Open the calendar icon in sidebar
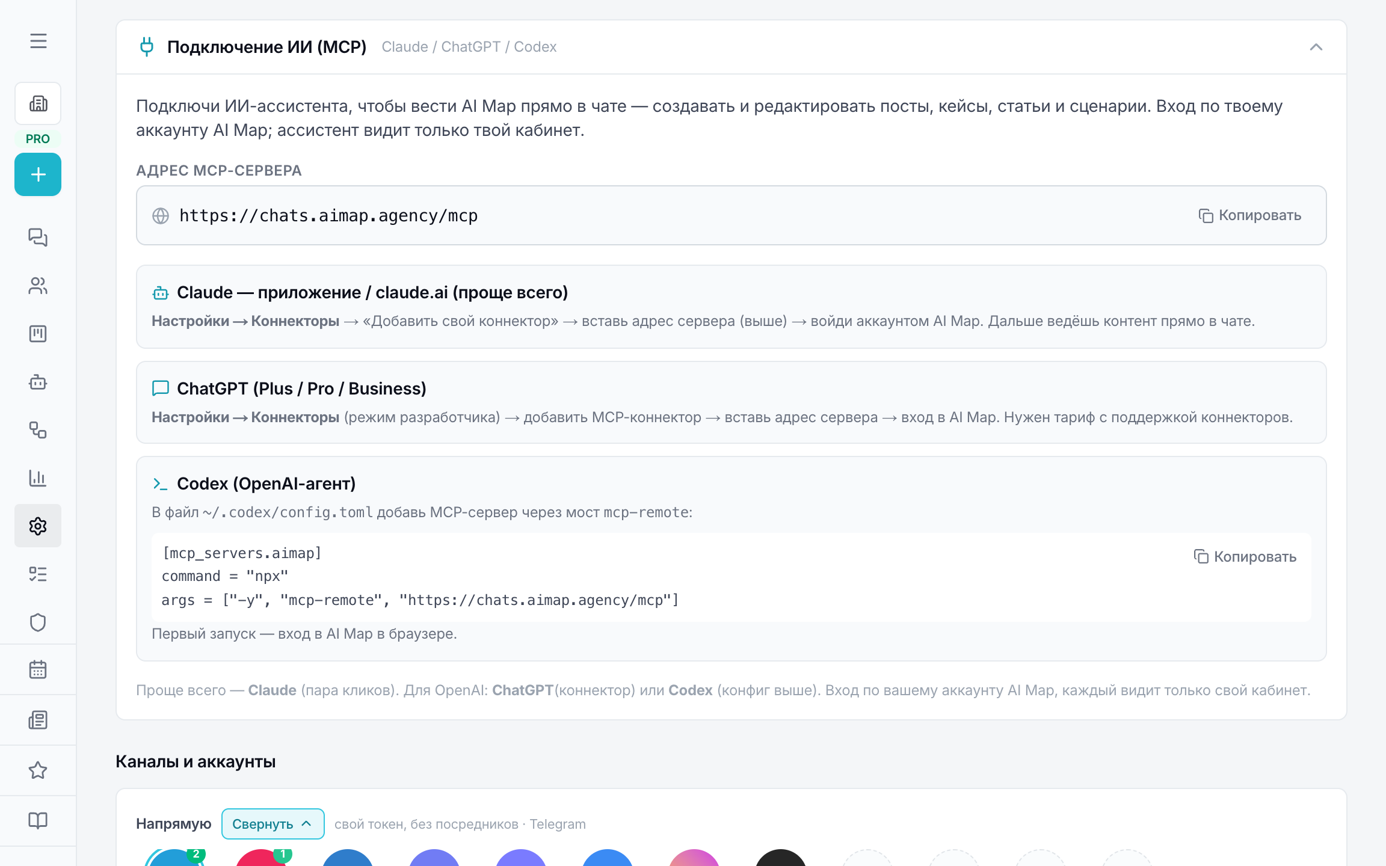This screenshot has height=866, width=1386. pyautogui.click(x=38, y=669)
